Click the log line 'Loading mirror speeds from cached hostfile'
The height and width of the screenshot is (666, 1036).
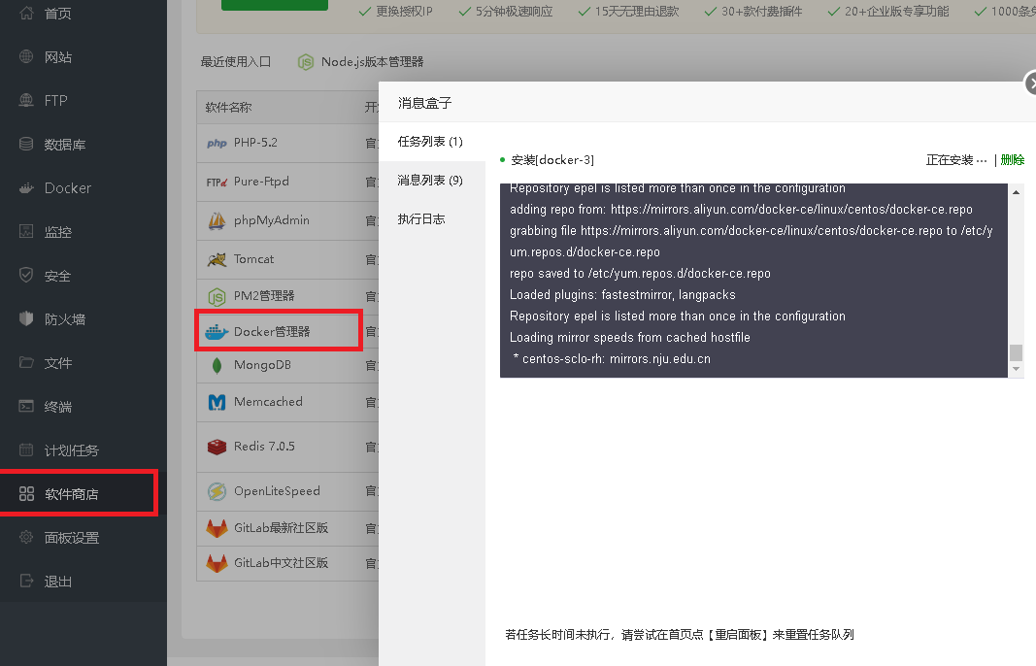(630, 338)
